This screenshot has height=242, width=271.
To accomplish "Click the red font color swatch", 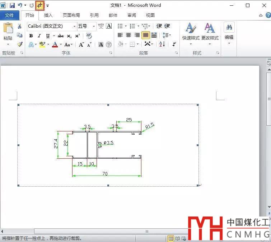I will coord(55,45).
